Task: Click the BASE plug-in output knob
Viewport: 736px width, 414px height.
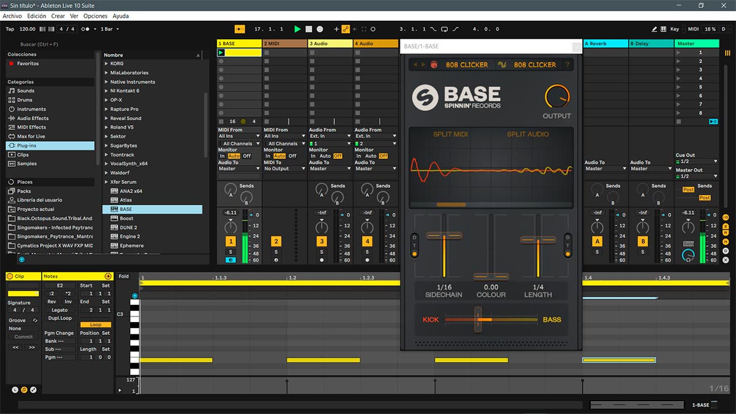Action: (557, 98)
